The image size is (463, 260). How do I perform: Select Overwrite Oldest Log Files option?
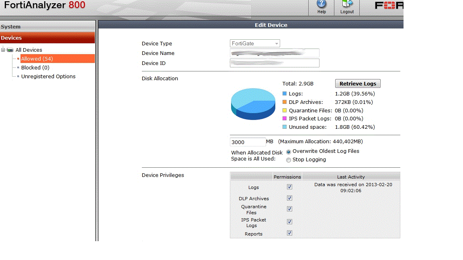(x=289, y=152)
